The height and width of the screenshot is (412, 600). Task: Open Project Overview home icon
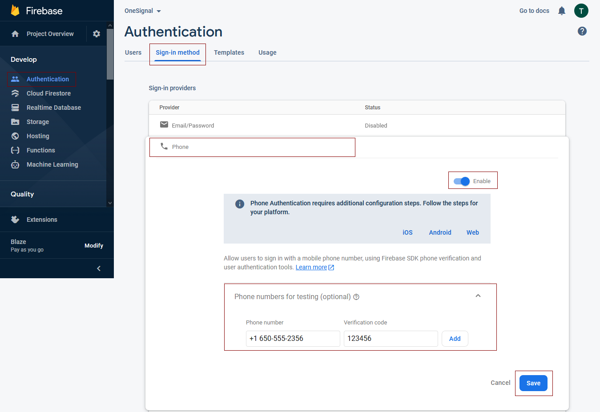point(15,34)
